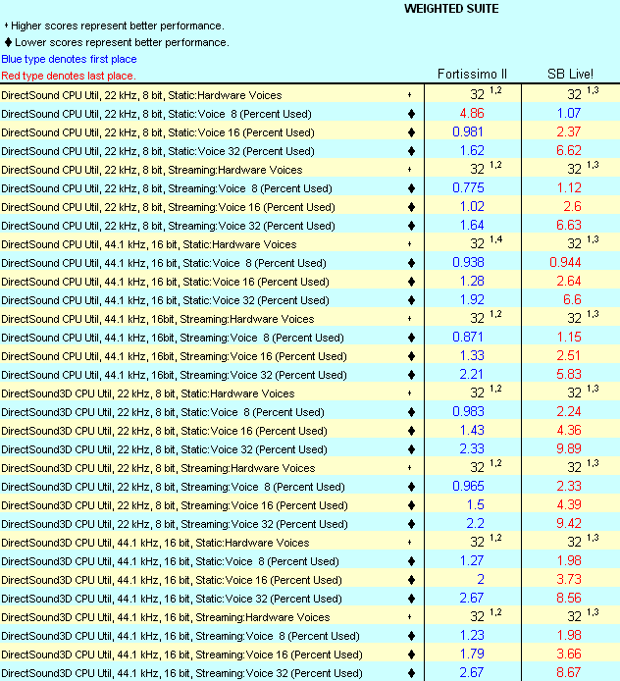The image size is (620, 681).
Task: Click SB Live! value 2.37
Action: (569, 132)
